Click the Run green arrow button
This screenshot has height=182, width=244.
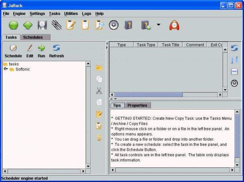tap(41, 51)
